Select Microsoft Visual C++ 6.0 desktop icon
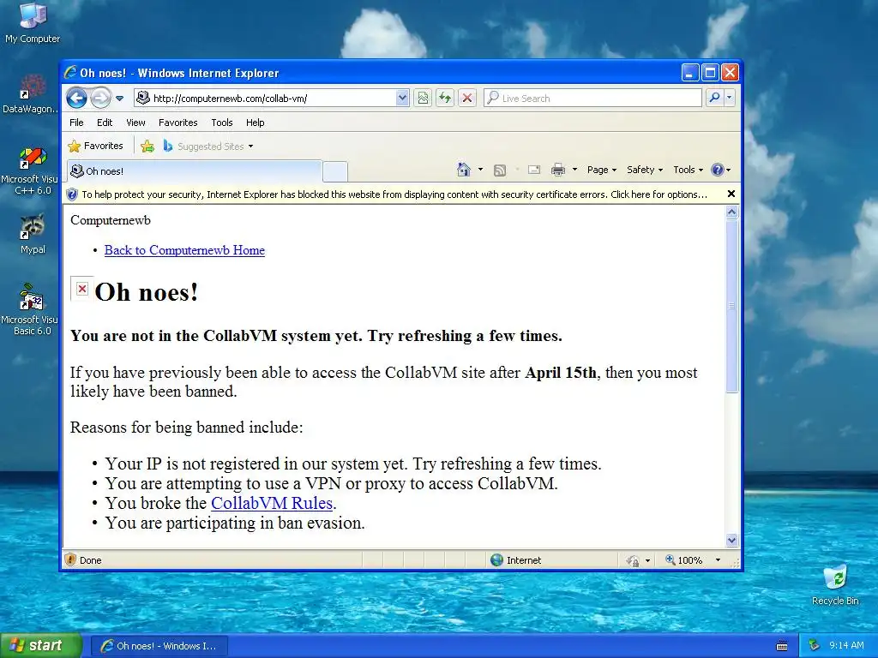878x658 pixels. pyautogui.click(x=30, y=170)
